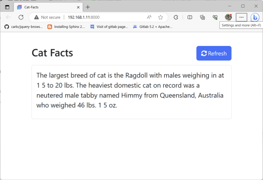Toggle split screen icon in the toolbar
This screenshot has width=263, height=180.
[190, 17]
